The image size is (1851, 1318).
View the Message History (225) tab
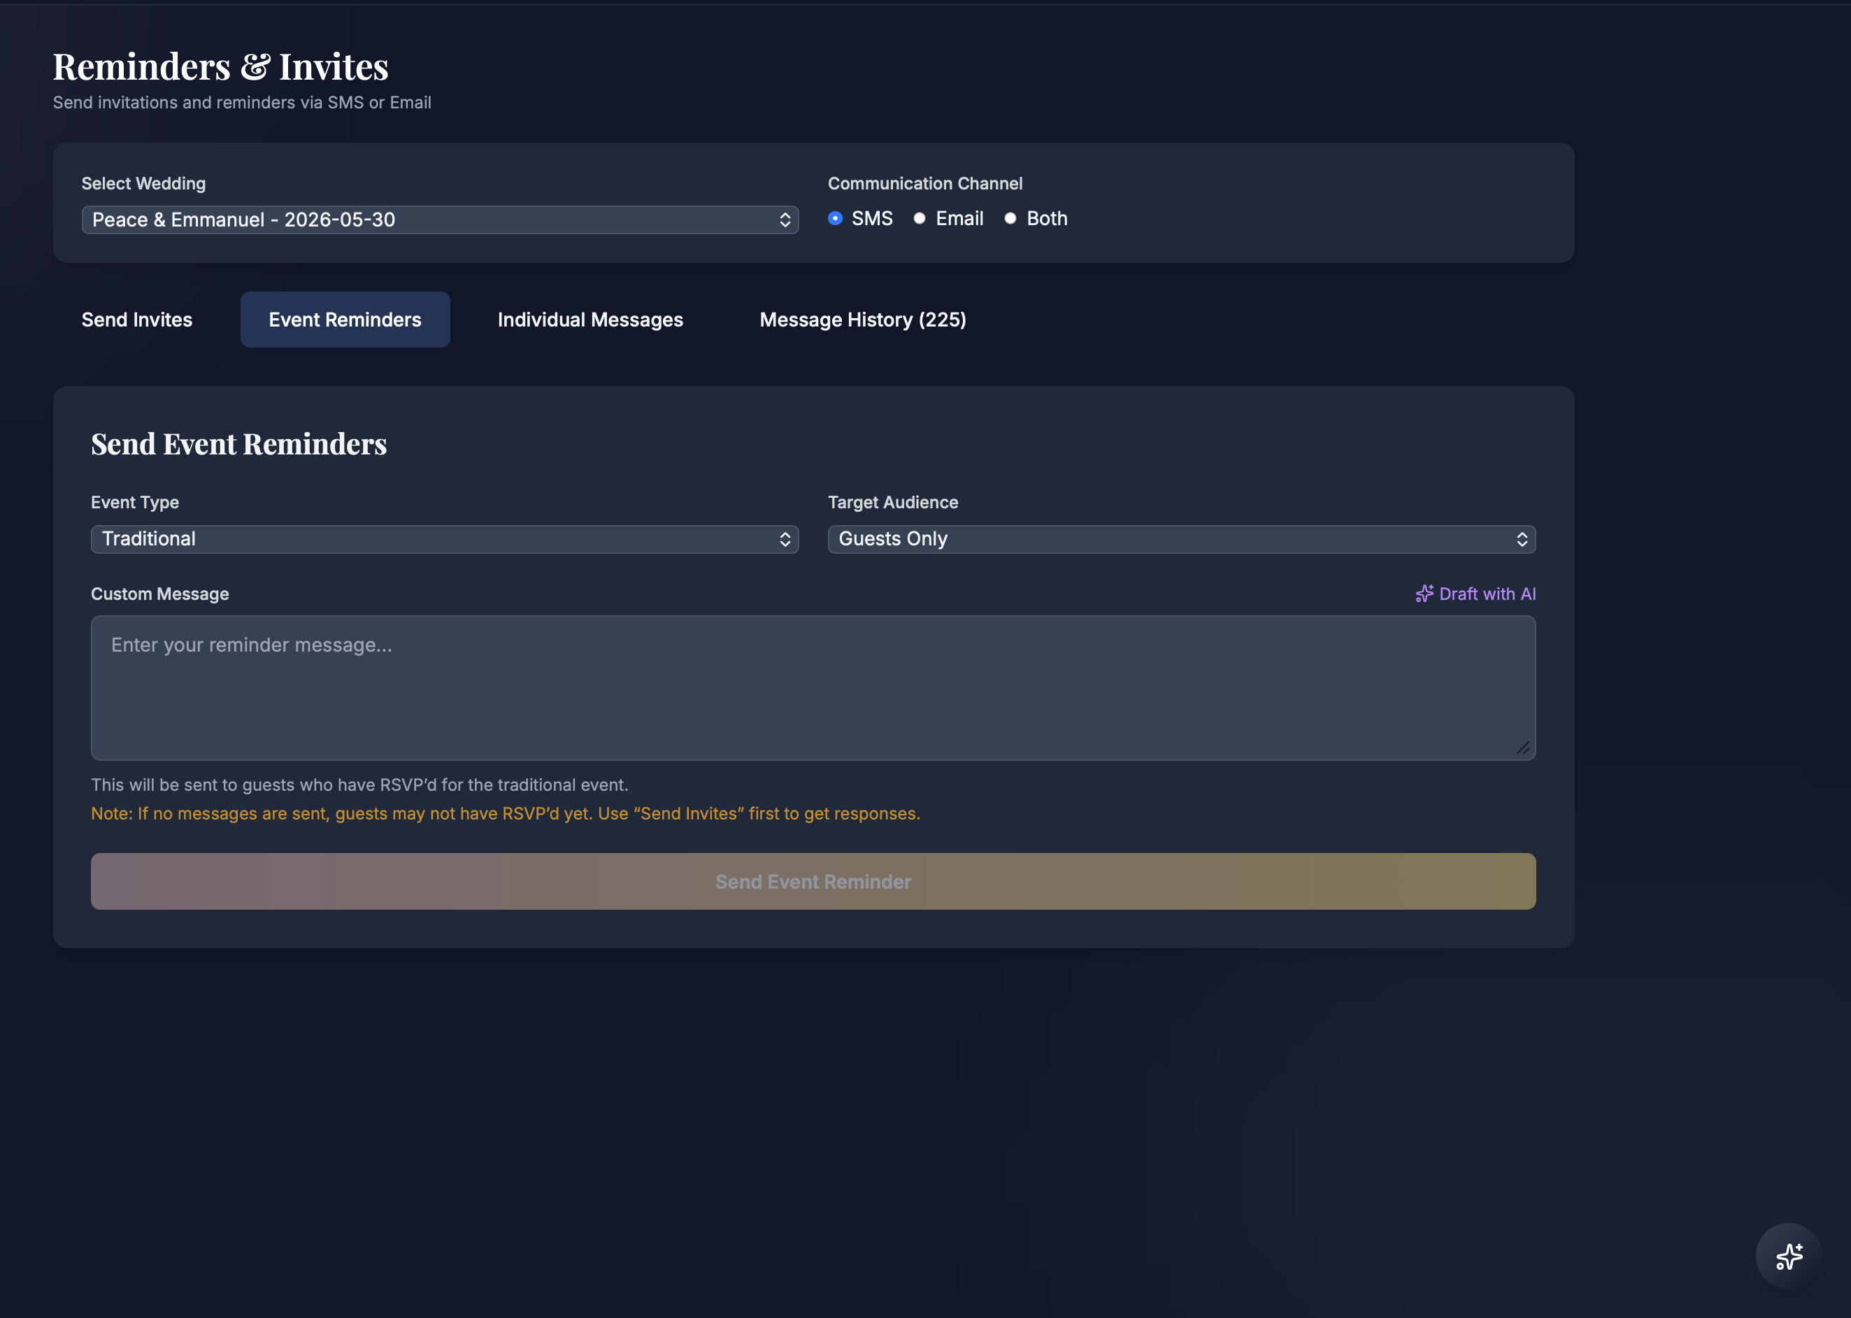pos(863,320)
